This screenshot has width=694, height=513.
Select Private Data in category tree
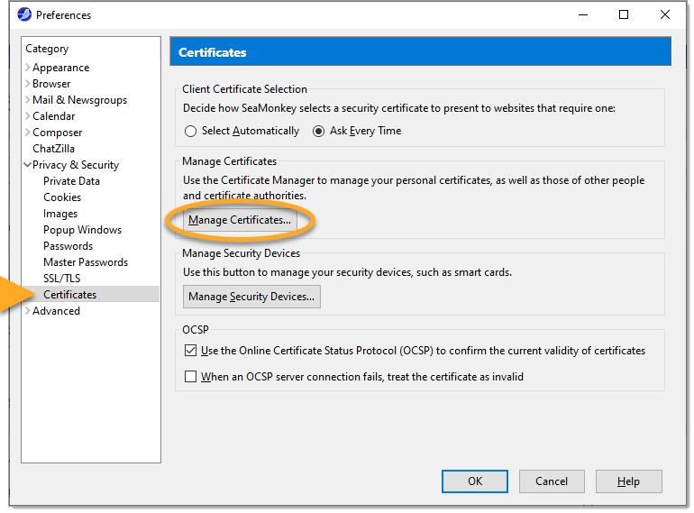71,181
